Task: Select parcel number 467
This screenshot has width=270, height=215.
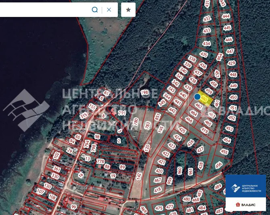Action: 157,180
